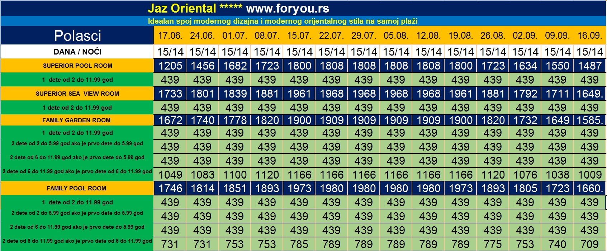The width and height of the screenshot is (607, 251).
Task: Click the 24.06. departure date
Action: (203, 35)
